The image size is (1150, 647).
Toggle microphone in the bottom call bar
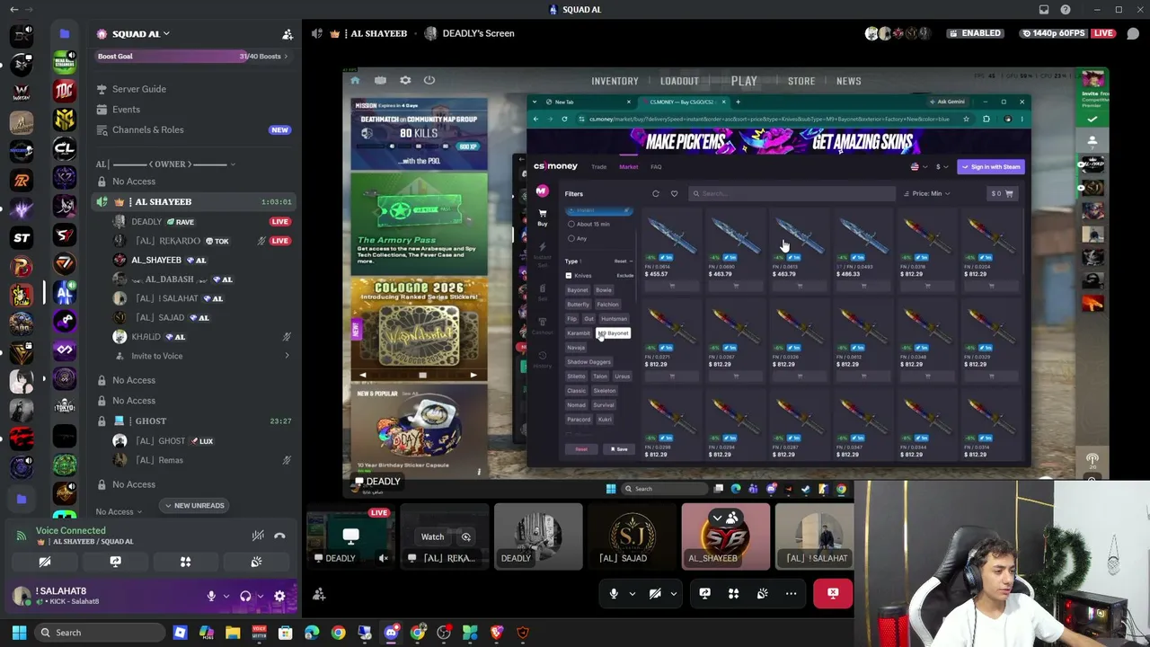(x=614, y=593)
